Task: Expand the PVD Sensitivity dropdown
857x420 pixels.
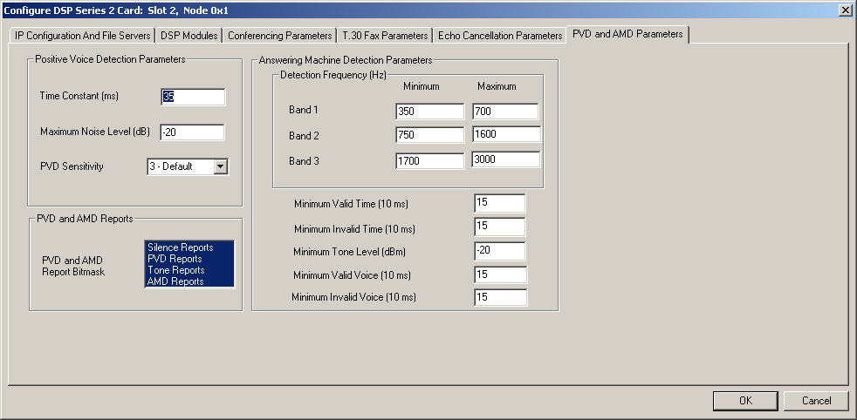Action: pos(220,166)
